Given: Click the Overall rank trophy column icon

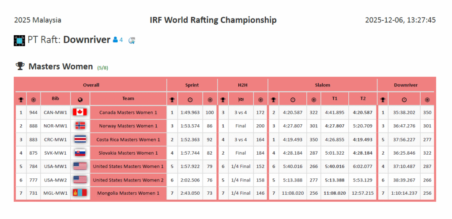Looking at the screenshot, I should point(21,99).
